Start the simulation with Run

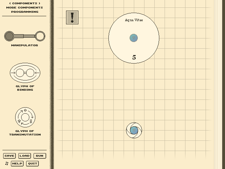(x=40, y=156)
